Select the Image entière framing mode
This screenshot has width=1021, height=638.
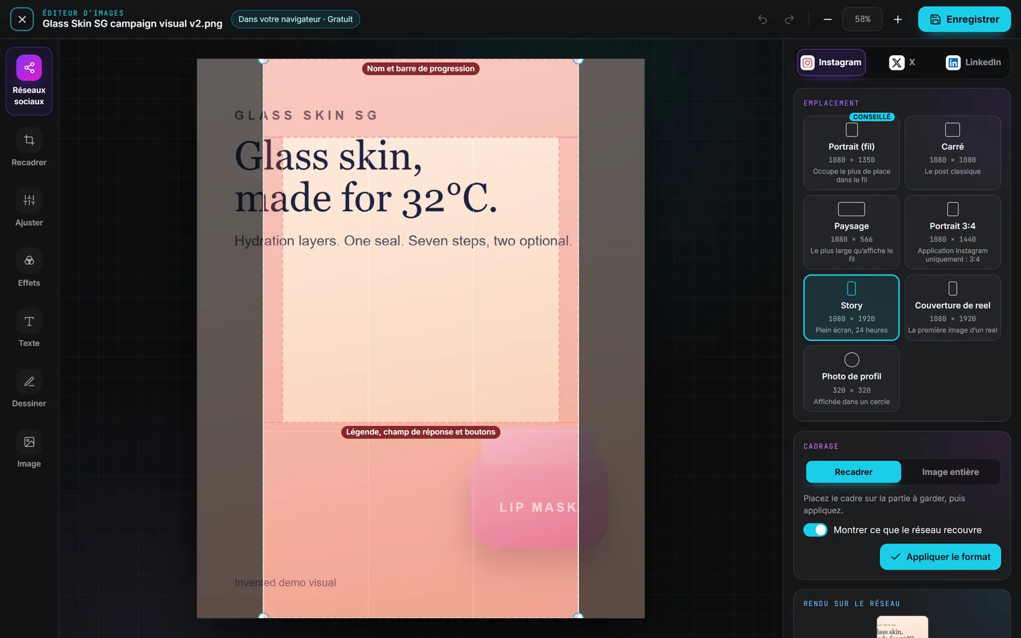pos(951,472)
